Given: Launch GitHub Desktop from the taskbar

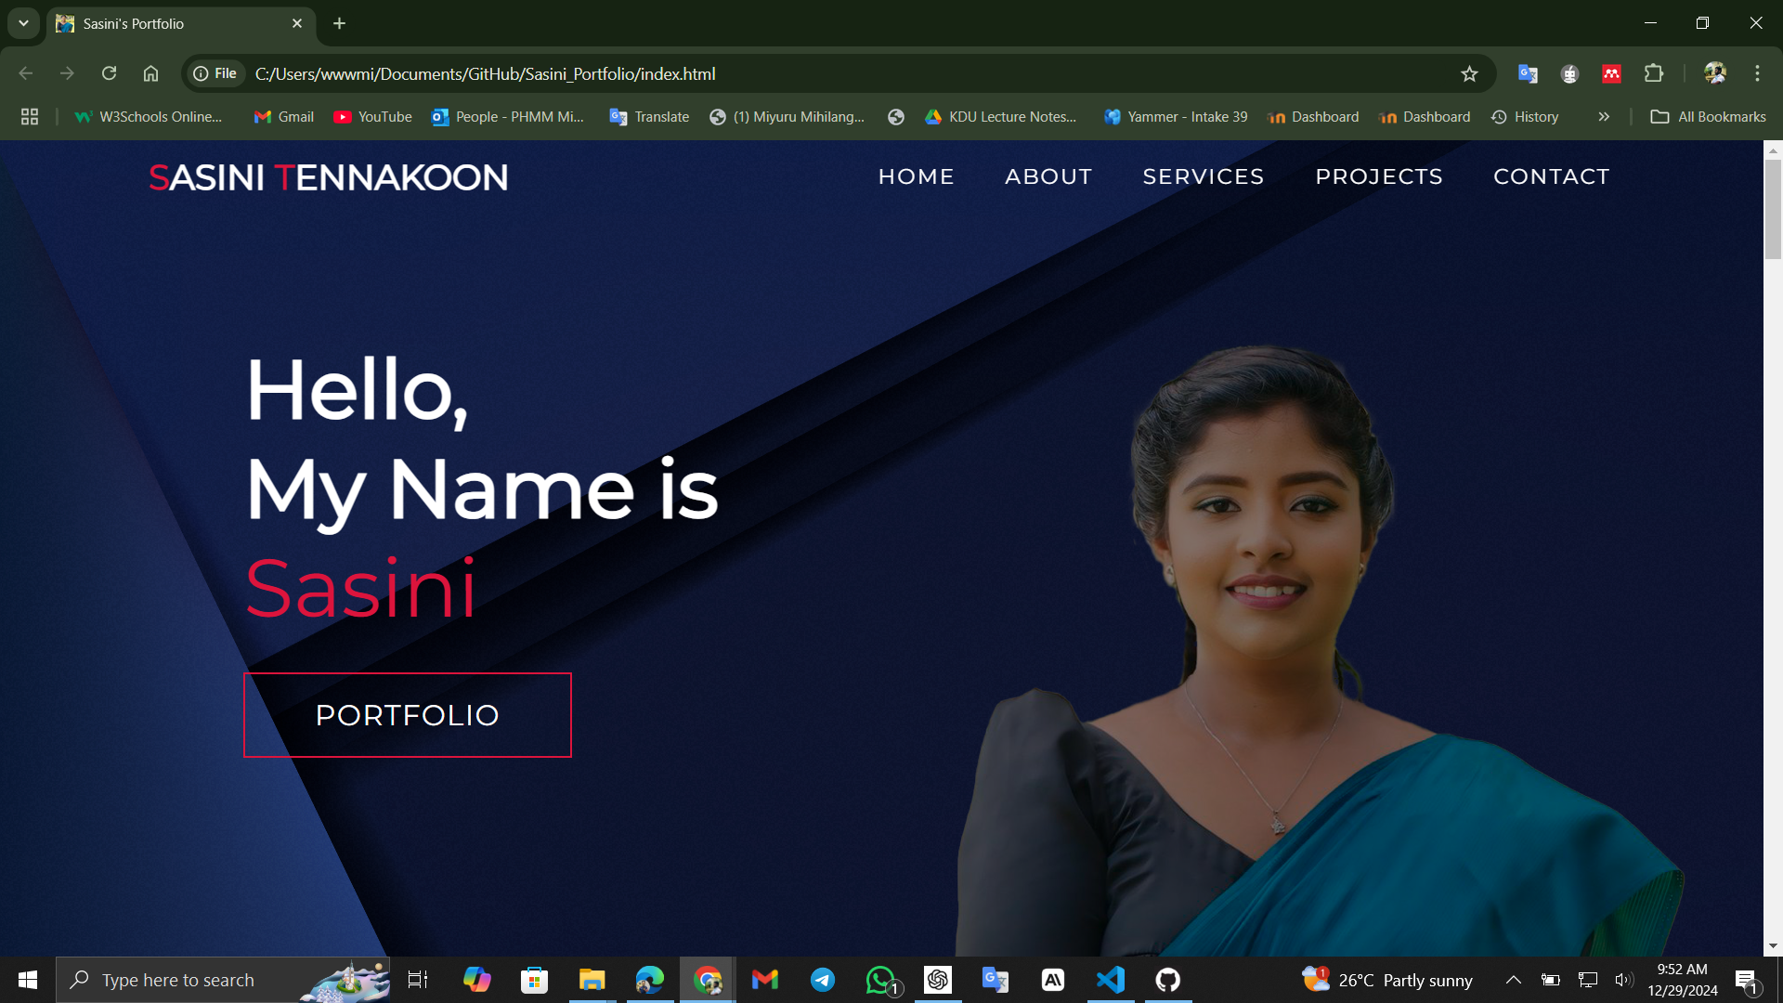Looking at the screenshot, I should click(x=1167, y=980).
